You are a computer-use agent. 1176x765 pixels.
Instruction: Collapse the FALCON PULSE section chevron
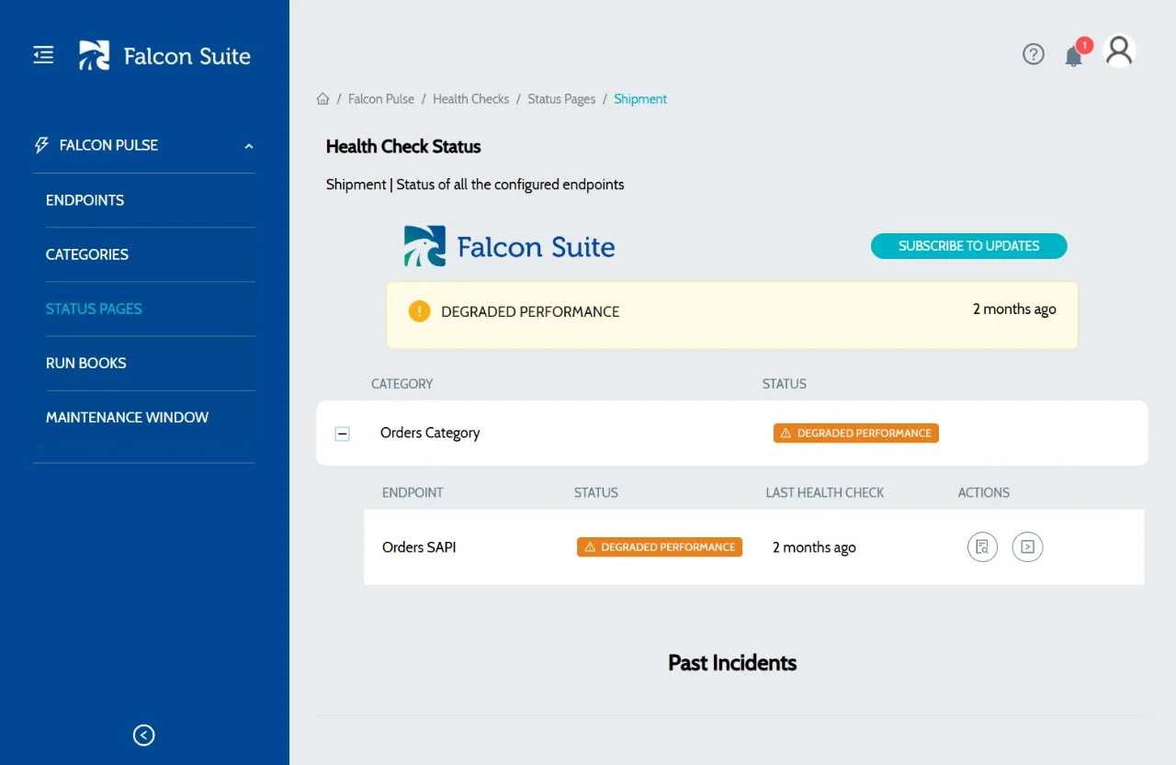tap(248, 145)
